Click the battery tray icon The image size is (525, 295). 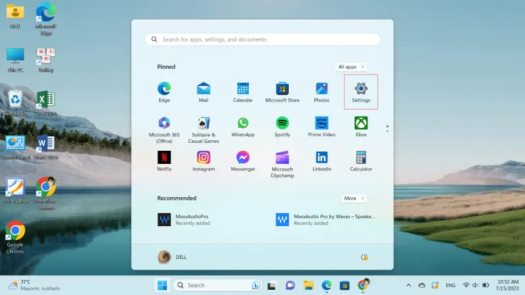click(486, 285)
